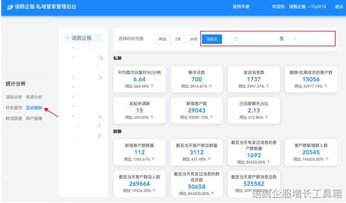Choose the 7天 time range option

coord(178,39)
